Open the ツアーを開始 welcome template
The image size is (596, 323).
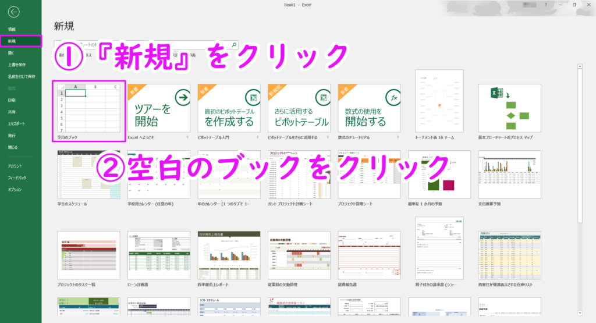[x=159, y=108]
